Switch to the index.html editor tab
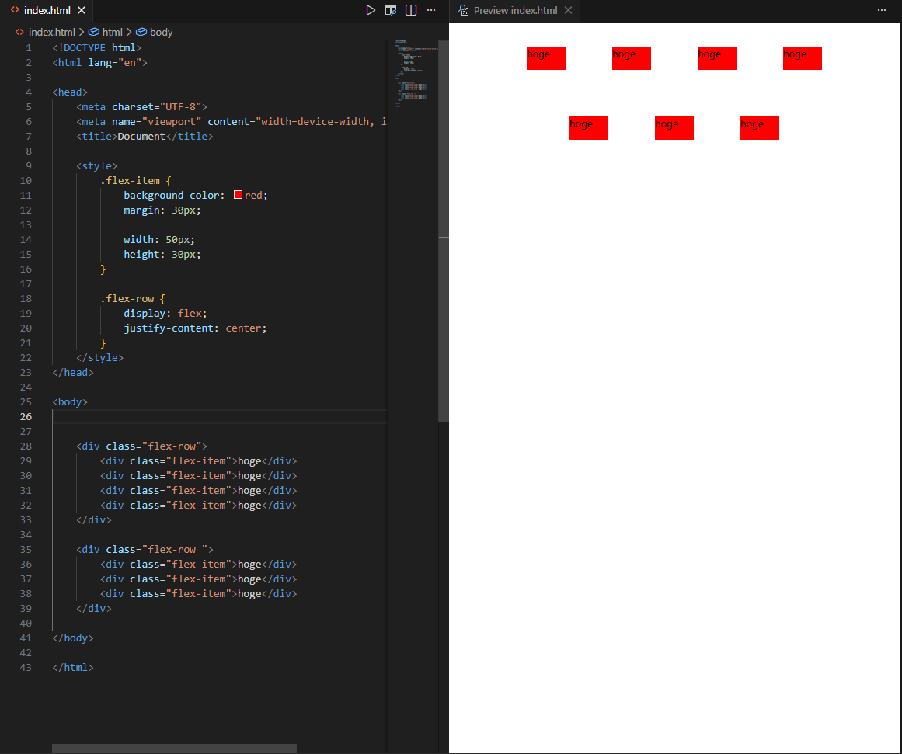 [47, 10]
